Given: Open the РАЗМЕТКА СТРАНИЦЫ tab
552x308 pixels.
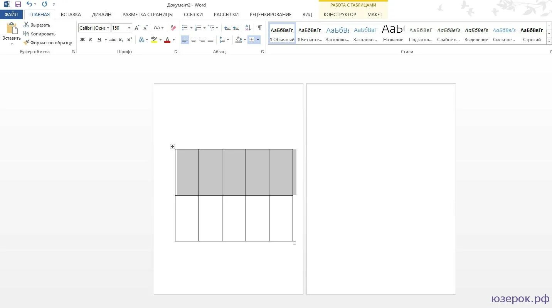Looking at the screenshot, I should point(148,15).
